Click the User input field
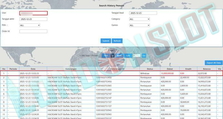 coord(33,13)
